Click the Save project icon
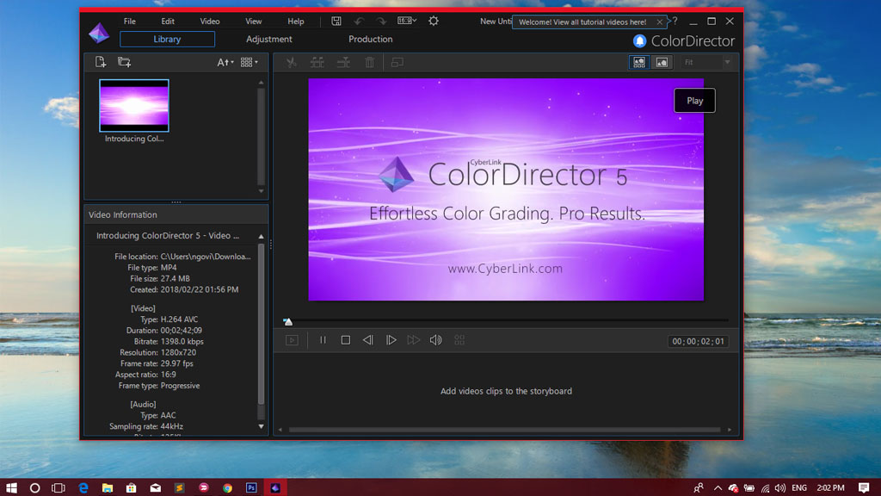 click(336, 21)
